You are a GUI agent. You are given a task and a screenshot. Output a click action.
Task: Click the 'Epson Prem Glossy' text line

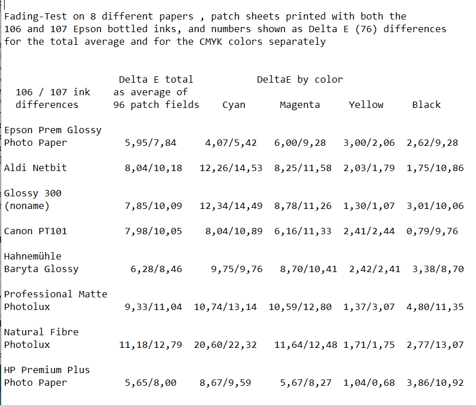pos(52,130)
